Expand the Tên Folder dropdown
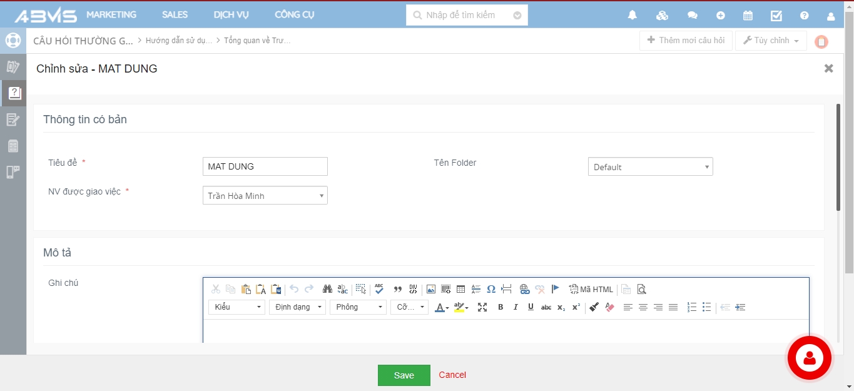This screenshot has height=391, width=854. point(650,167)
